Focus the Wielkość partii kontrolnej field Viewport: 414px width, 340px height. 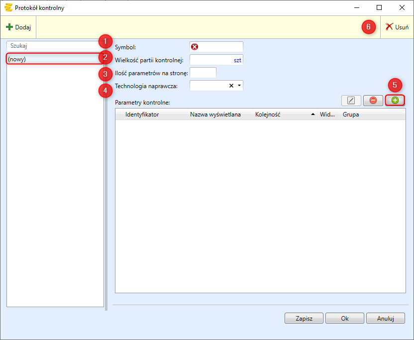211,60
